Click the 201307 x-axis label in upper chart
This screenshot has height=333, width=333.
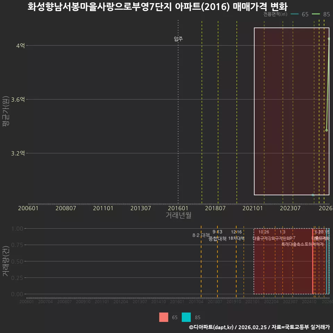tap(140, 208)
